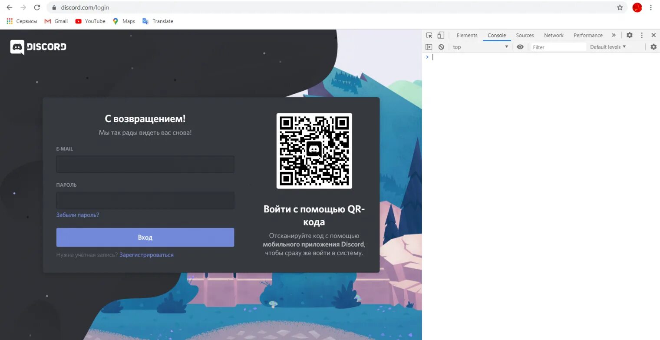Open Chrome's three-dot menu
This screenshot has height=340, width=660.
[x=651, y=7]
